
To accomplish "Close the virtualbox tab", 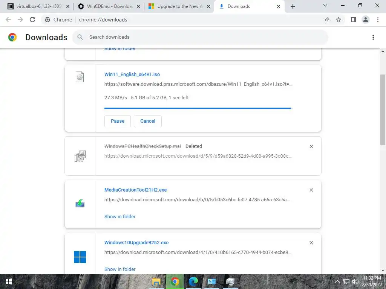I will (x=68, y=6).
